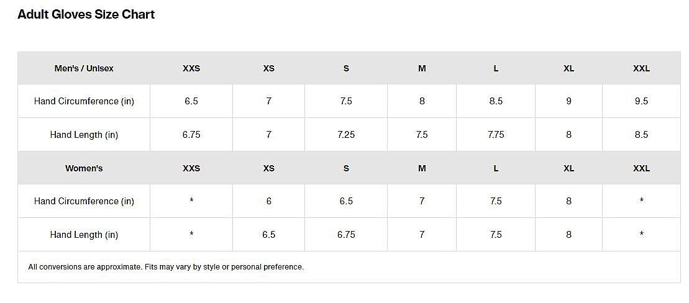Click Men's Hand Circumference (in) row label
The image size is (689, 303).
click(84, 101)
